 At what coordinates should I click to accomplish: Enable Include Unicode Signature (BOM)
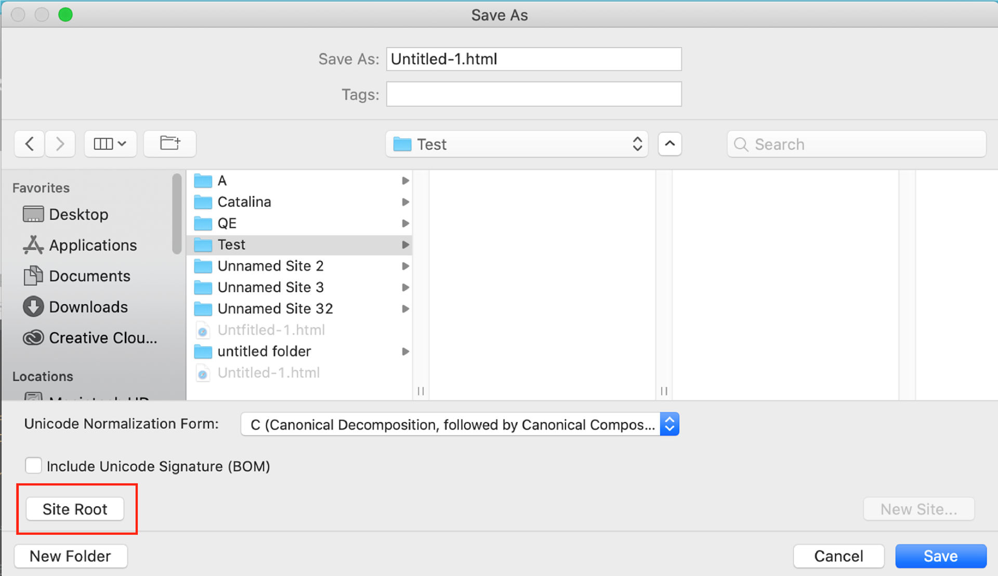point(33,465)
